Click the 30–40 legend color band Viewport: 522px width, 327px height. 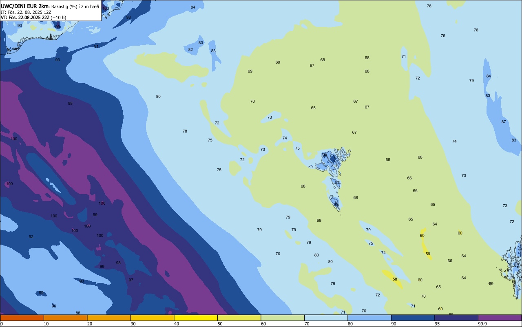pos(152,318)
